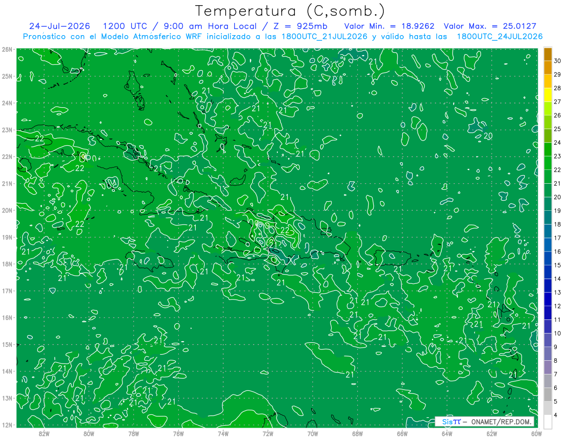Click the "64W" longitude axis label
570x440 pixels.
click(x=446, y=433)
